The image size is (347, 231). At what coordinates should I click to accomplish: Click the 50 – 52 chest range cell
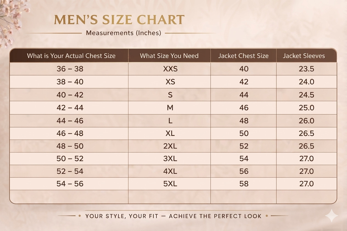pyautogui.click(x=70, y=159)
